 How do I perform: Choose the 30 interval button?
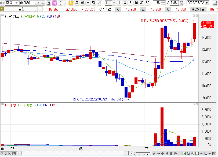tap(142, 3)
